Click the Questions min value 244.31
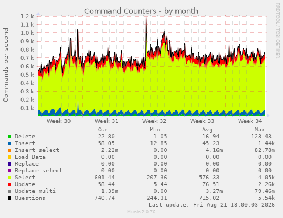 coord(157,198)
